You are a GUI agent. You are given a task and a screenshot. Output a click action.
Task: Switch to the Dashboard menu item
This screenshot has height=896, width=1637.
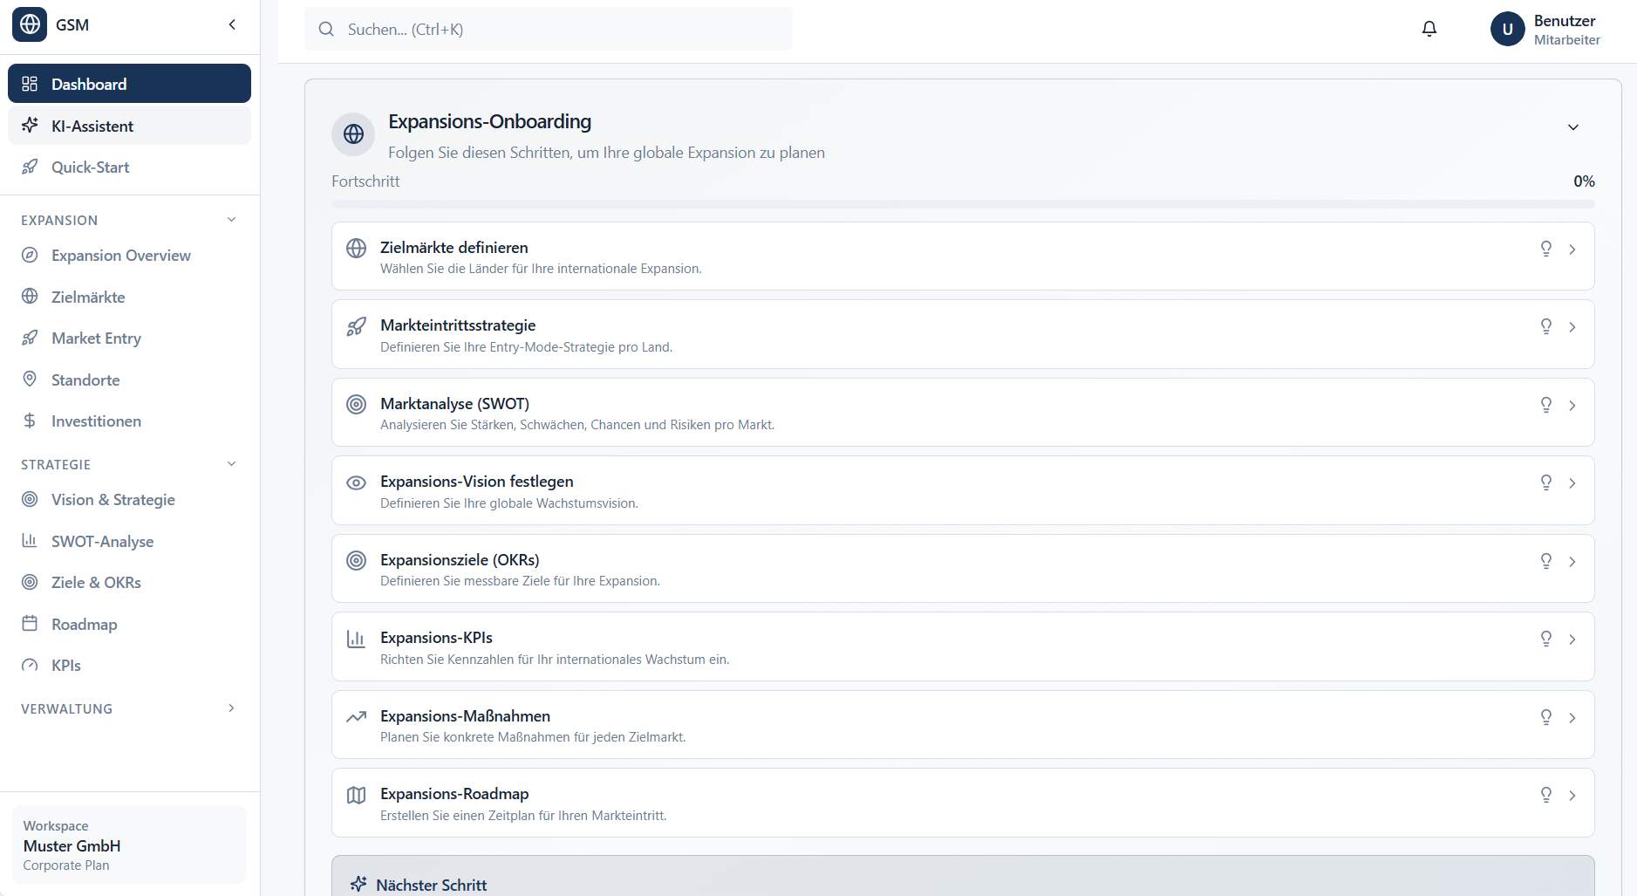point(89,84)
